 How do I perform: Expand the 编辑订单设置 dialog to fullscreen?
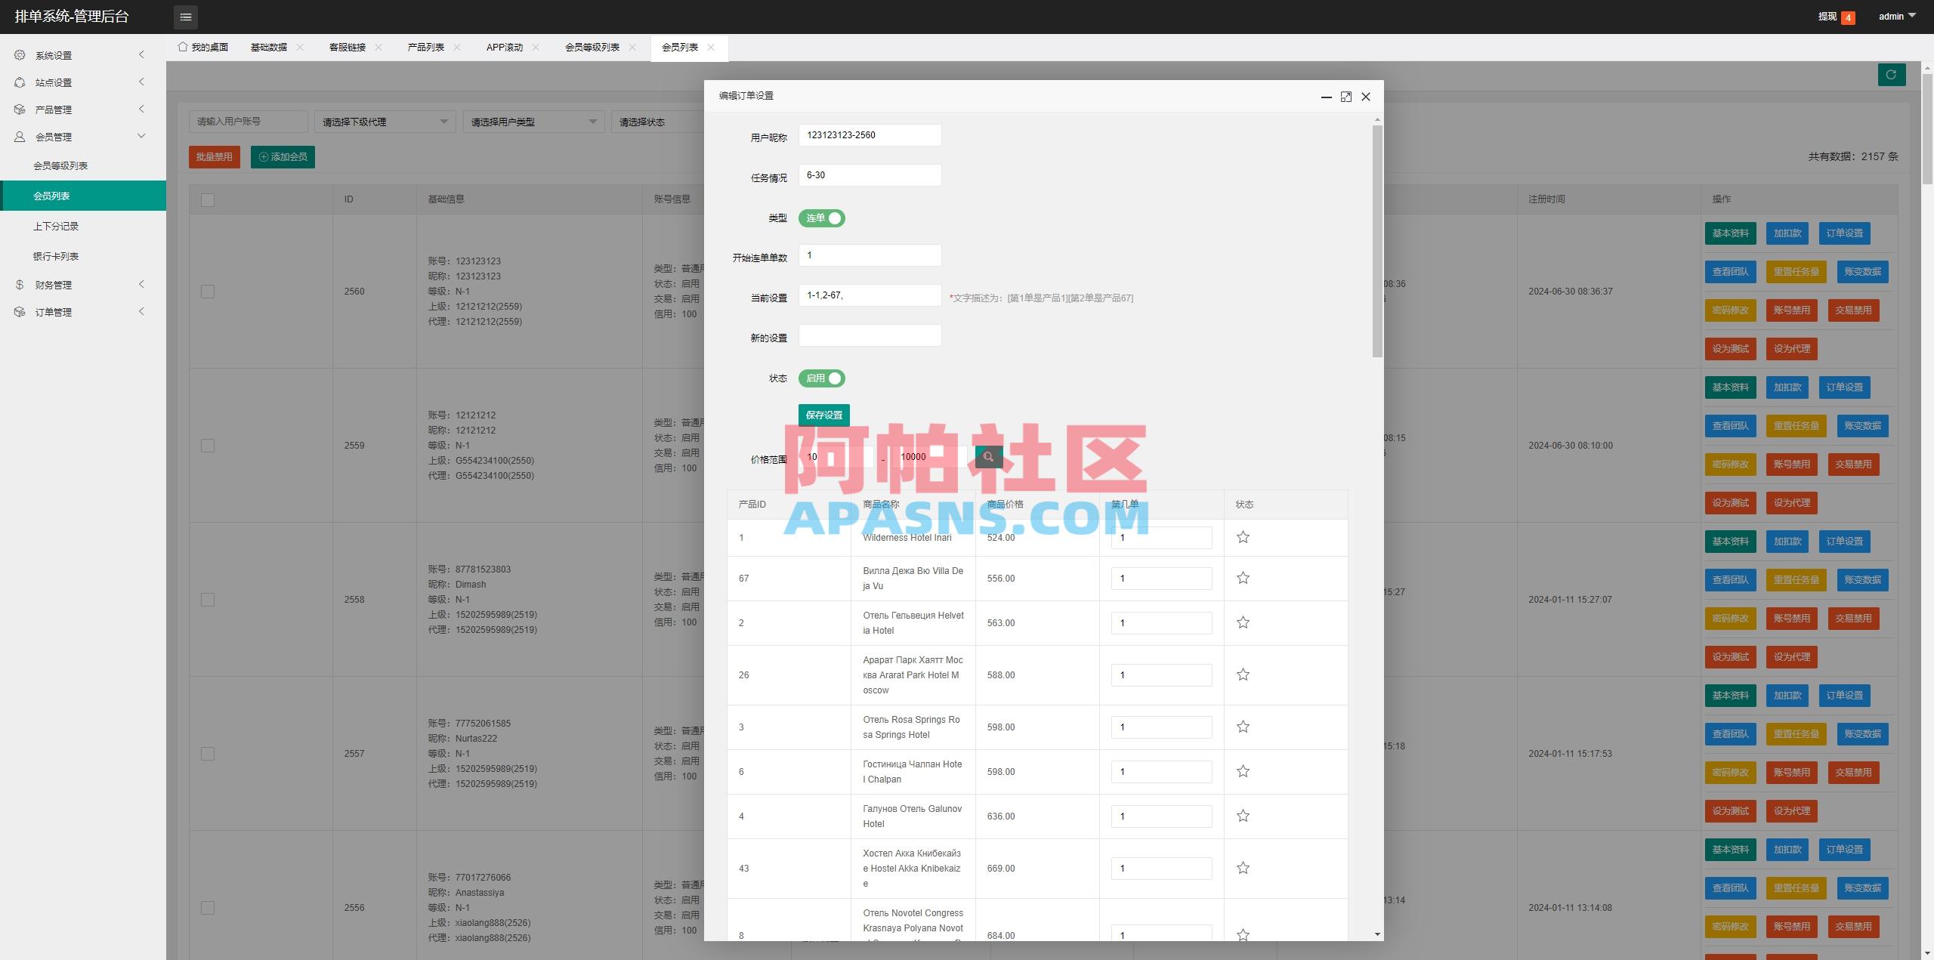(x=1346, y=97)
